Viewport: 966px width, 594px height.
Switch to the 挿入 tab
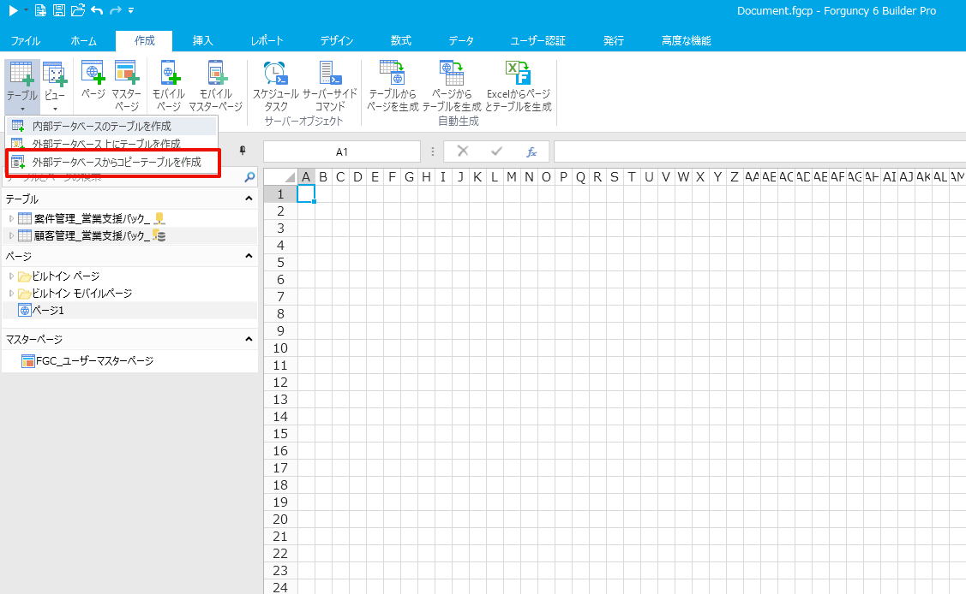202,40
